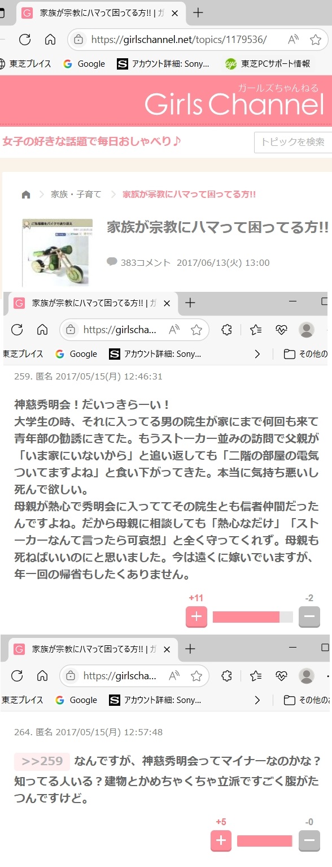Open the Google bookmark in top bar
This screenshot has width=332, height=867.
[x=84, y=64]
